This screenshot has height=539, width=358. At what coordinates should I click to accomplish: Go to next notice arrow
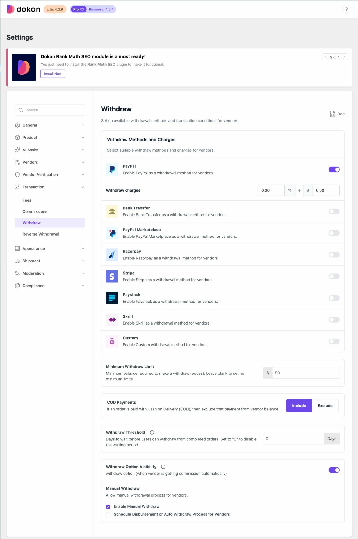(344, 57)
